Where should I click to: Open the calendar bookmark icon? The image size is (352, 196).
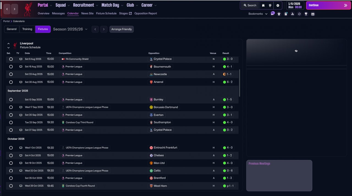click(x=313, y=14)
